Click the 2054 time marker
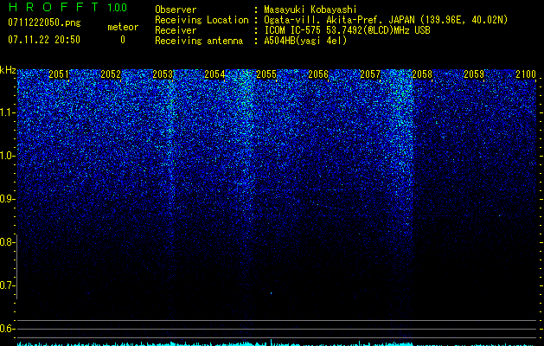544x346 pixels. pos(214,74)
